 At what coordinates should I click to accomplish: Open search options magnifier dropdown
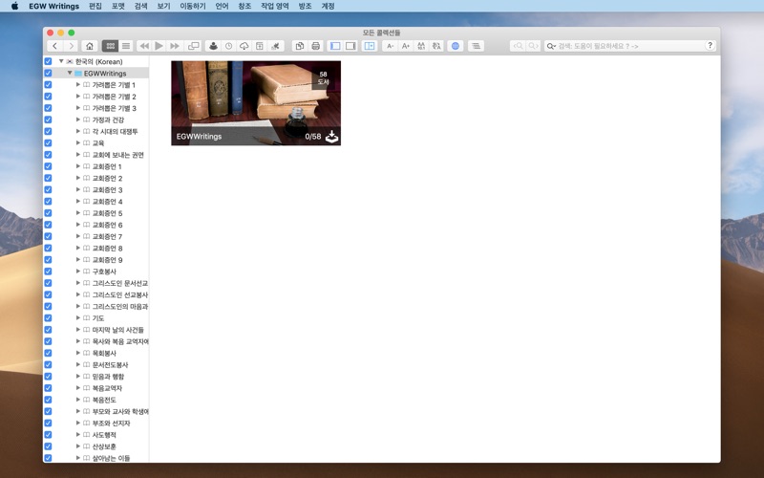(551, 46)
